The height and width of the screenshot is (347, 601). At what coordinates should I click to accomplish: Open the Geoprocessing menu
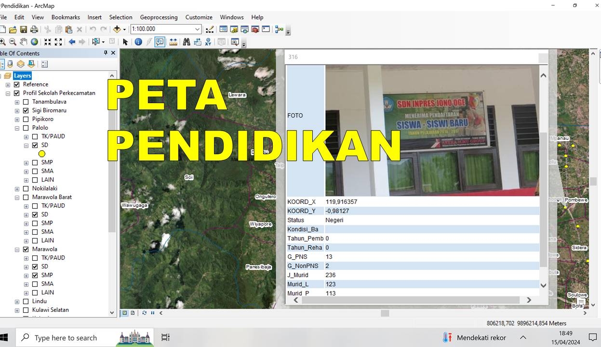159,17
